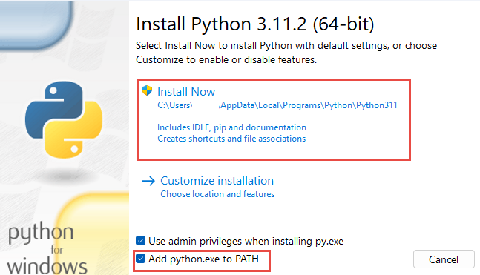Click 'Creates shortcuts and file associations' text
This screenshot has height=275, width=480.
[231, 139]
